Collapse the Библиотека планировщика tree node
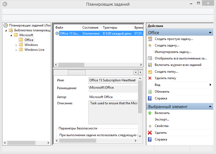Image resolution: width=216 pixels, height=154 pixels. [x=6, y=31]
